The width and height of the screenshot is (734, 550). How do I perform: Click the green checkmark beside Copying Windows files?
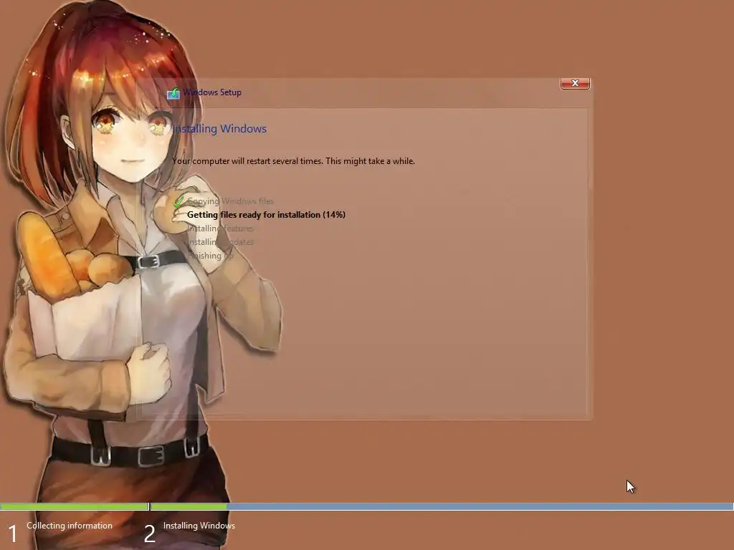pos(178,202)
